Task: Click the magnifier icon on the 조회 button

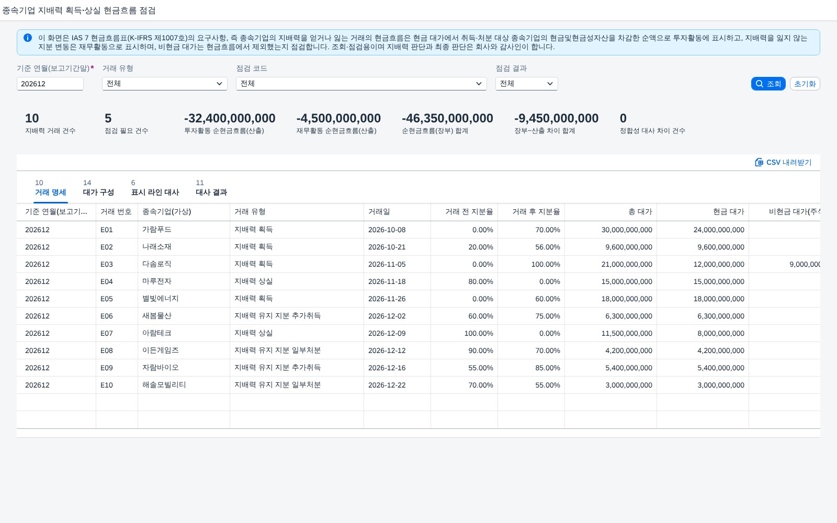Action: [760, 84]
